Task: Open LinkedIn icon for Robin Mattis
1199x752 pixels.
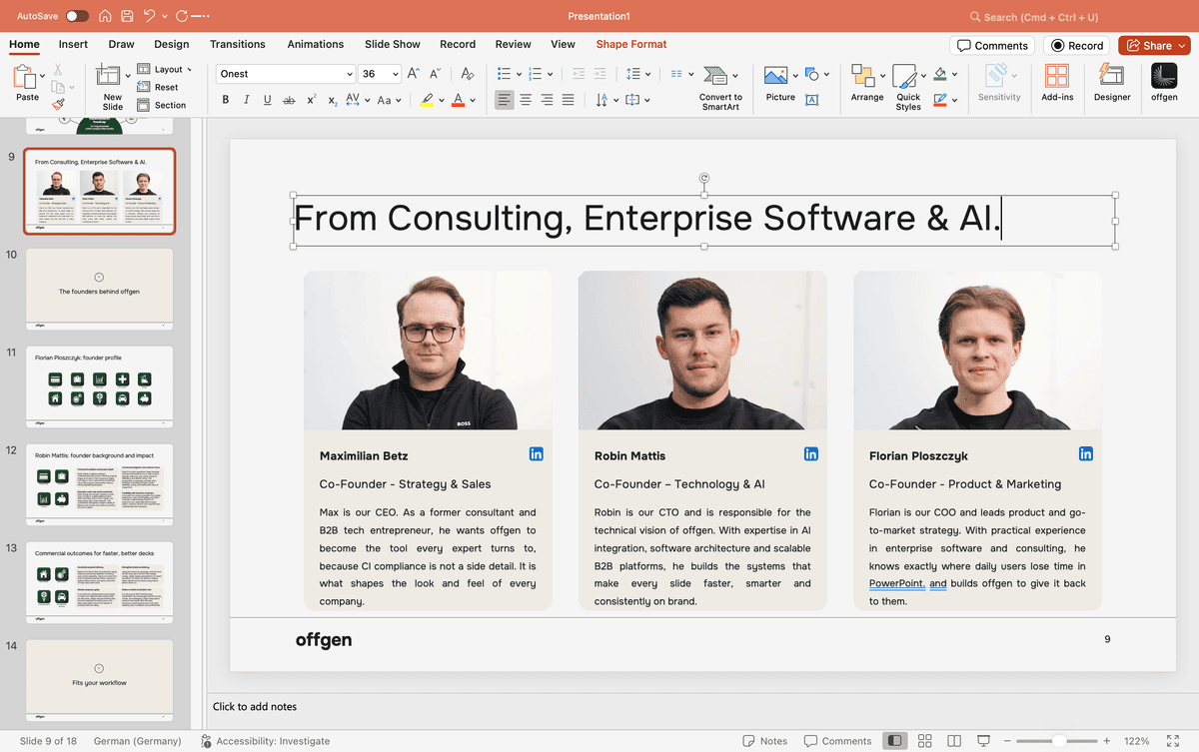Action: 811,453
